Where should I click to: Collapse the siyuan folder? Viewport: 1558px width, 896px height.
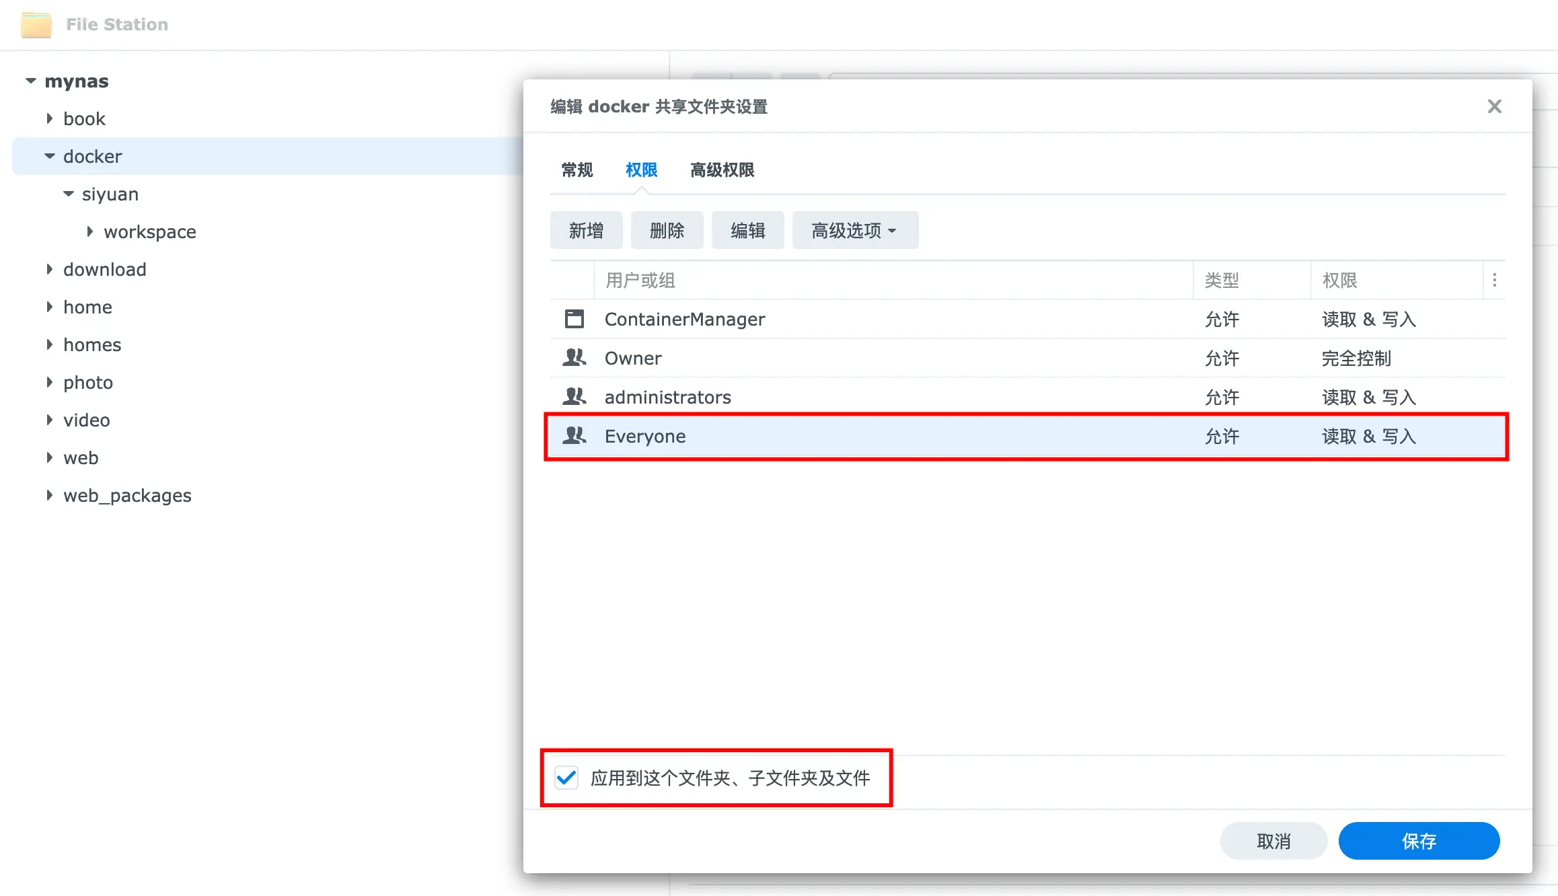(69, 194)
